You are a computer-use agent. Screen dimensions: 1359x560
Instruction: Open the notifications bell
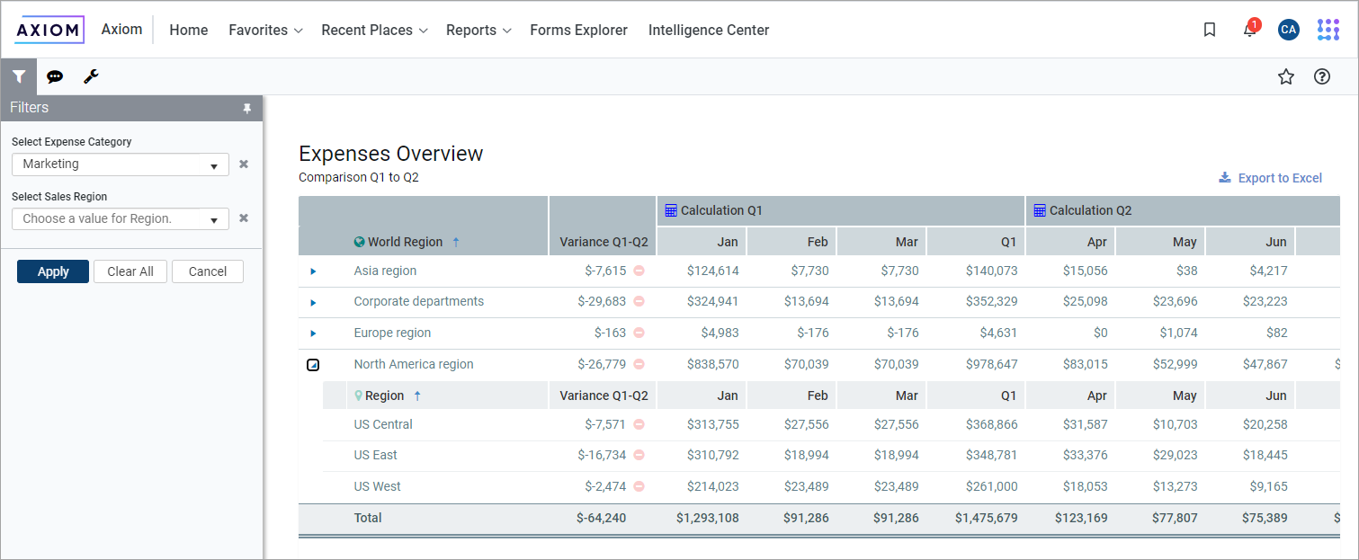tap(1249, 31)
